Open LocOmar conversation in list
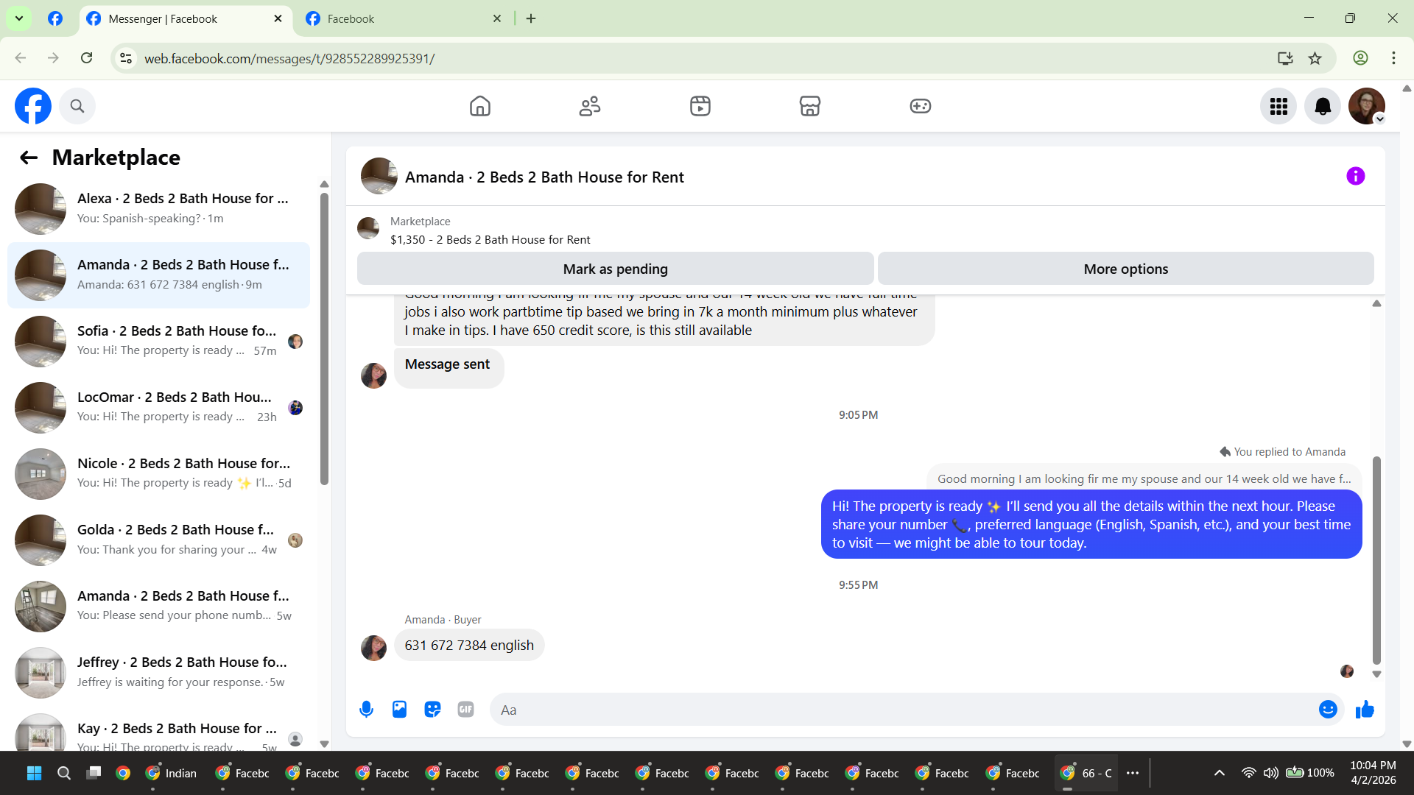1414x795 pixels. pyautogui.click(x=158, y=408)
